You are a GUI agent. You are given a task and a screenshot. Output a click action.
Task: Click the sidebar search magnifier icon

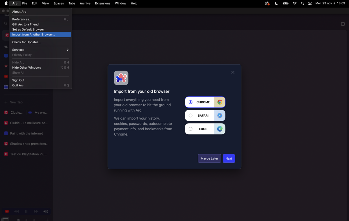pos(6,24)
